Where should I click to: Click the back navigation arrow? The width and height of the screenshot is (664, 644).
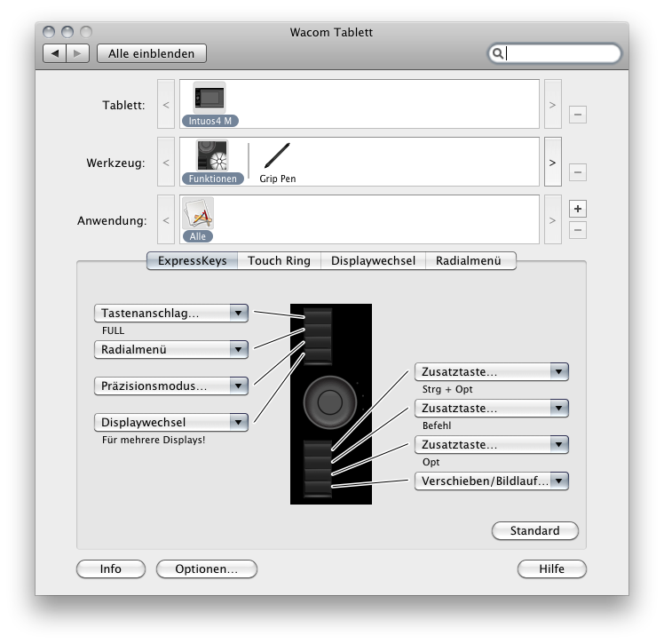pyautogui.click(x=55, y=53)
